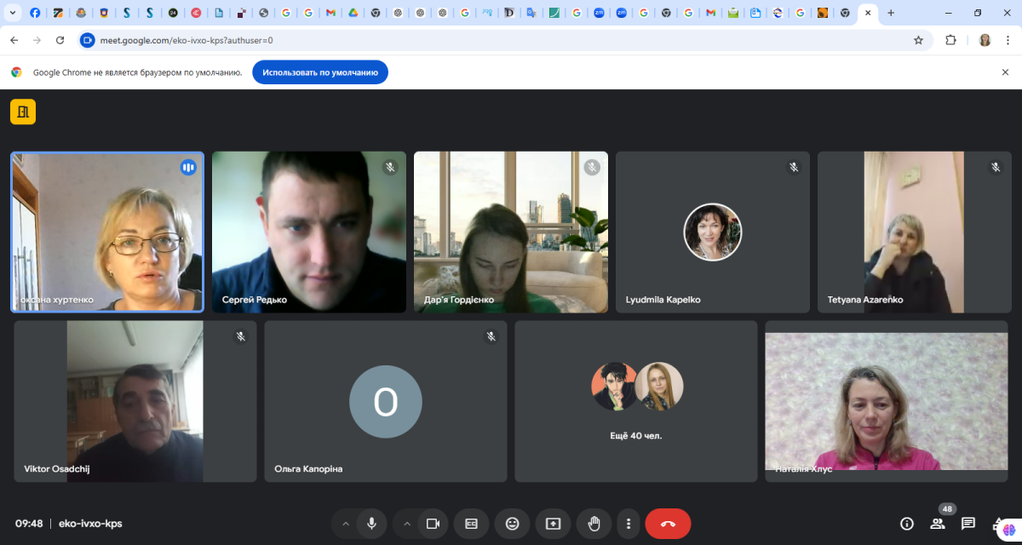This screenshot has height=545, width=1022.
Task: Click the present screen icon
Action: (553, 524)
